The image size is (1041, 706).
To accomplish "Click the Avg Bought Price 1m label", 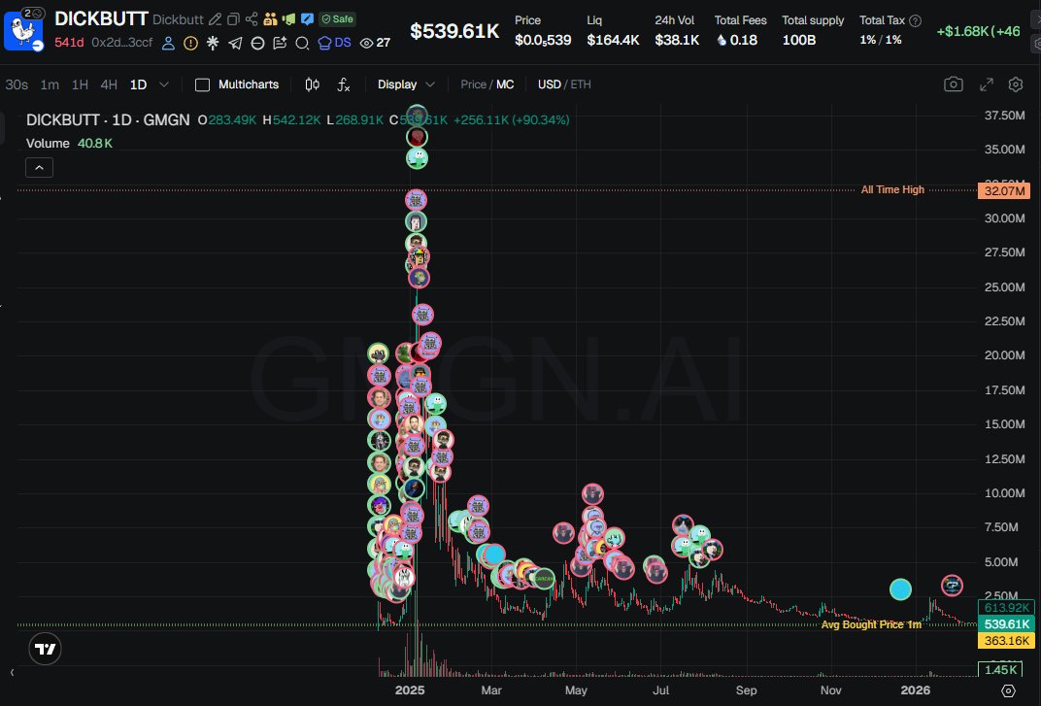I will [871, 624].
